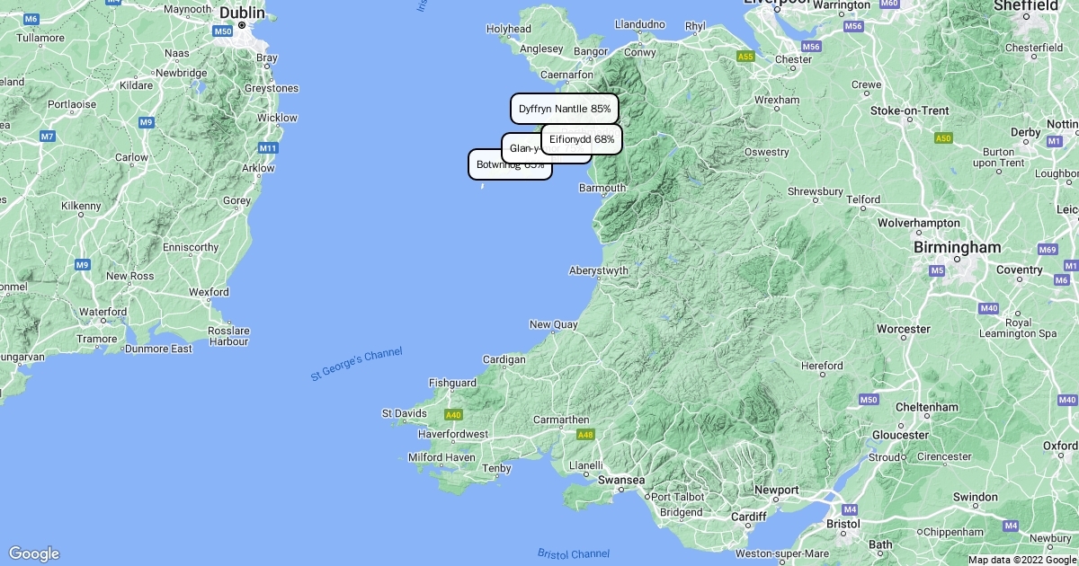1079x566 pixels.
Task: Click the Aberystwyth town label
Action: click(x=599, y=270)
